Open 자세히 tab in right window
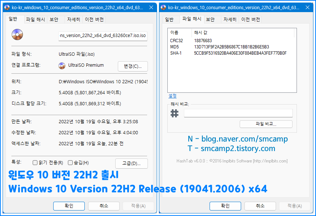Viewport: 316px width, 216px height. point(230,19)
